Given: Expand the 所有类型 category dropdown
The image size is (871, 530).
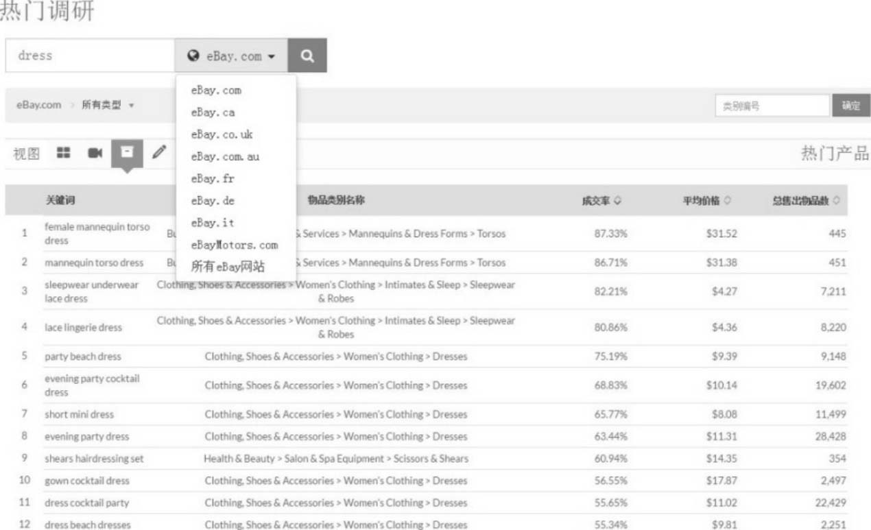Looking at the screenshot, I should tap(108, 105).
